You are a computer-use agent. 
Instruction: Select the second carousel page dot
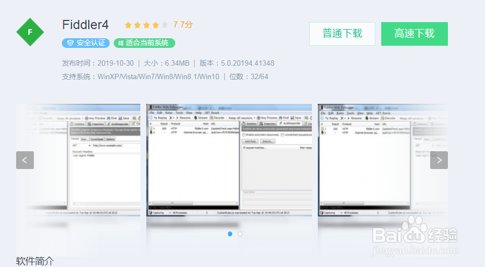(x=240, y=234)
